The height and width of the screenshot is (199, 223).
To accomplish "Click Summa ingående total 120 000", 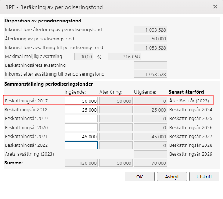I will tap(81, 163).
